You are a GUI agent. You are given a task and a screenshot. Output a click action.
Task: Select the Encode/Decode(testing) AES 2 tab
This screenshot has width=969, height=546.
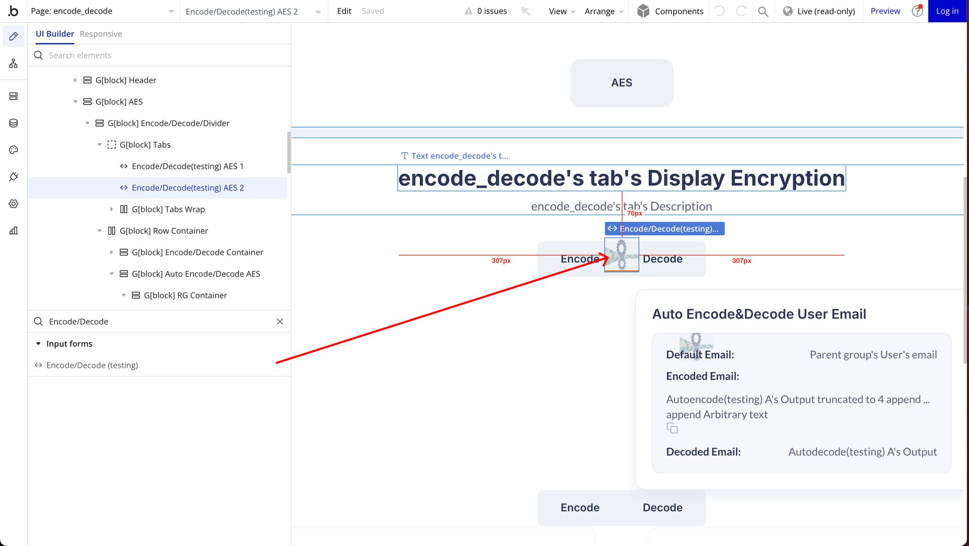click(x=188, y=188)
